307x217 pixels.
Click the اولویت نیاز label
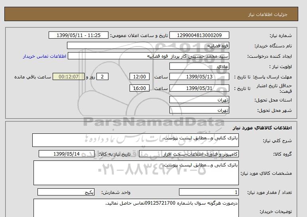pyautogui.click(x=281, y=66)
